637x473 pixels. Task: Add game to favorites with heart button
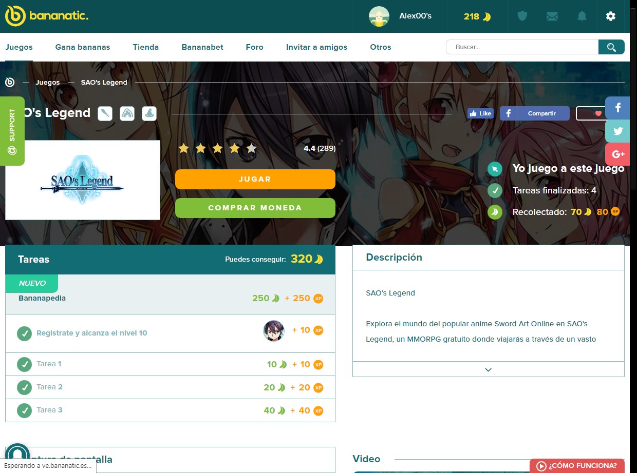[592, 113]
